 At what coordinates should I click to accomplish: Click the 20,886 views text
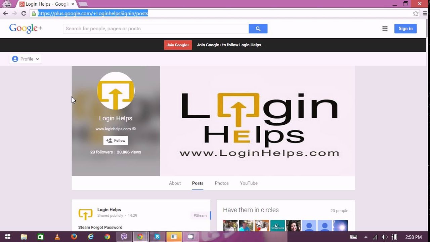[129, 152]
